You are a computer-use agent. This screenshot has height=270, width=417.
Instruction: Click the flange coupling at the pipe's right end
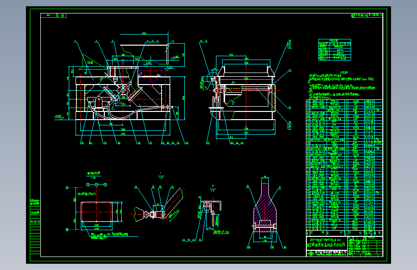coord(166,107)
